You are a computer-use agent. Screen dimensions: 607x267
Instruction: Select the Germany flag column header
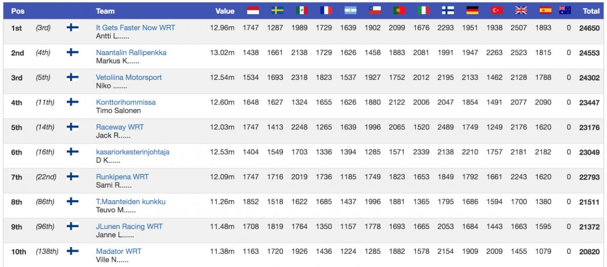pos(472,10)
